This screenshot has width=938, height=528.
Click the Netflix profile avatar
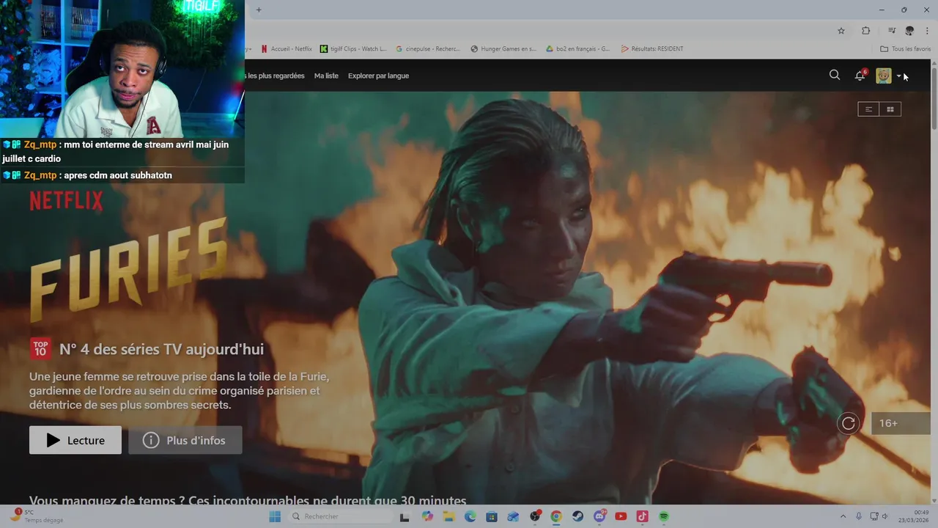coord(884,76)
